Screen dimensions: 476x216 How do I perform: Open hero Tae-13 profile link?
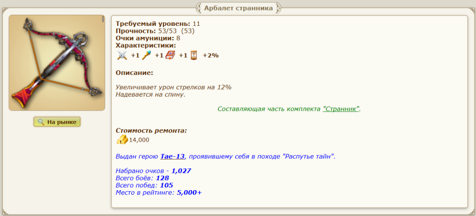pyautogui.click(x=173, y=157)
